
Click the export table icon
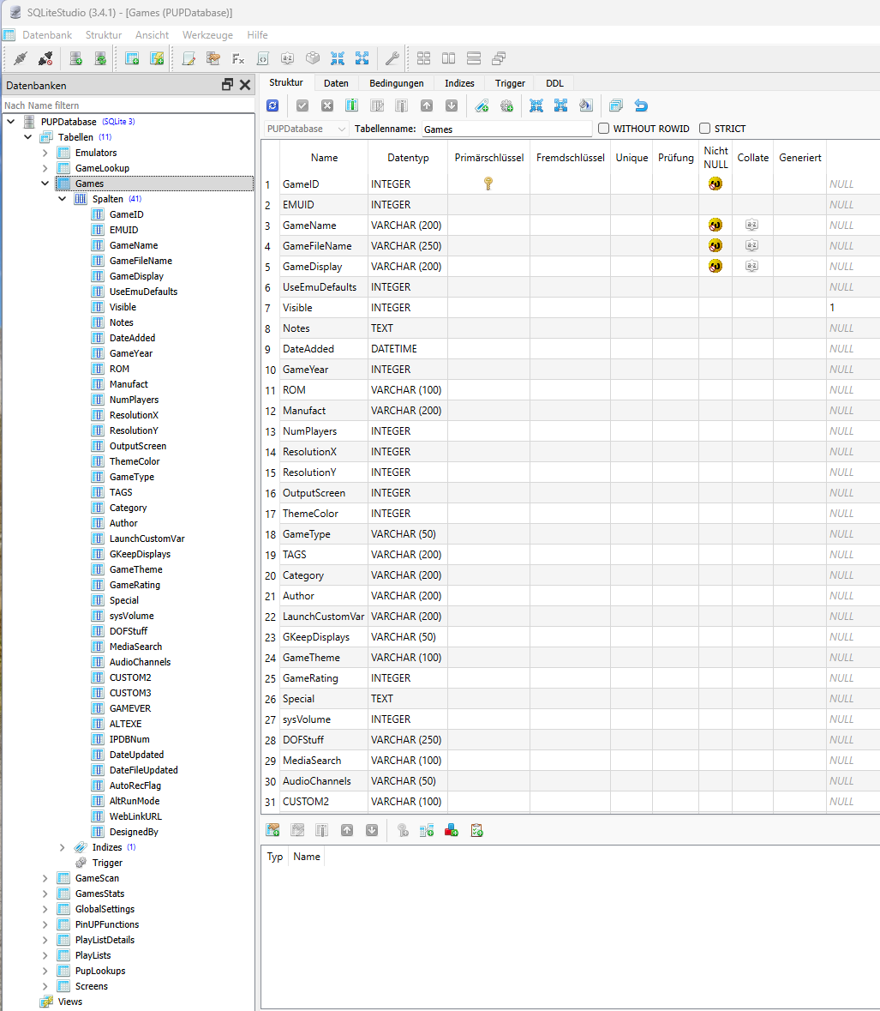click(x=561, y=105)
